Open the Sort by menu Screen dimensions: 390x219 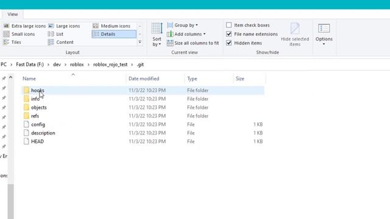pyautogui.click(x=157, y=35)
